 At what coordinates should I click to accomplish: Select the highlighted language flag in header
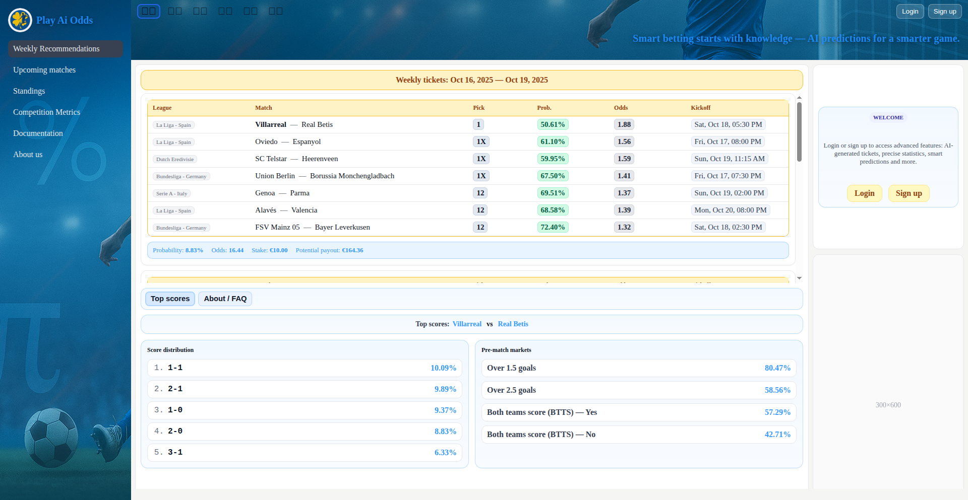tap(149, 11)
